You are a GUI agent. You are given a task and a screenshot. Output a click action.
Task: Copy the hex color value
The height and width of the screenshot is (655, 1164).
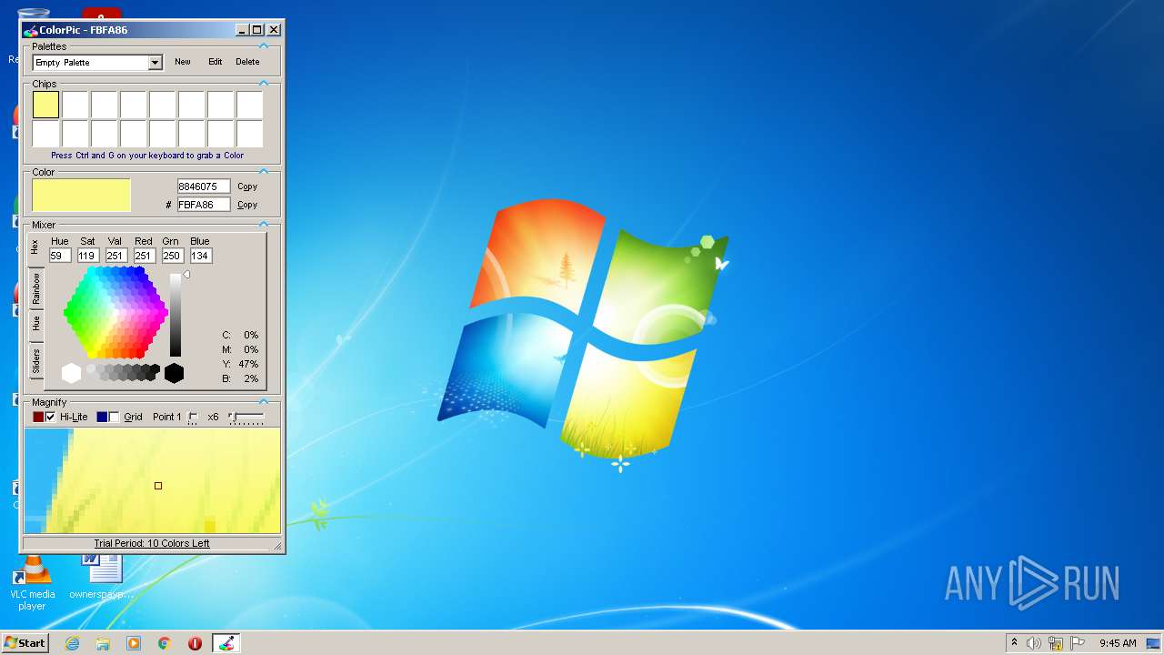[x=247, y=205]
